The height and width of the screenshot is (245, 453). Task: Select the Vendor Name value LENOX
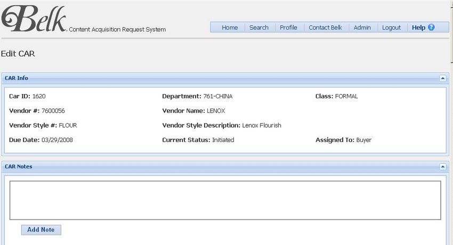(x=216, y=111)
